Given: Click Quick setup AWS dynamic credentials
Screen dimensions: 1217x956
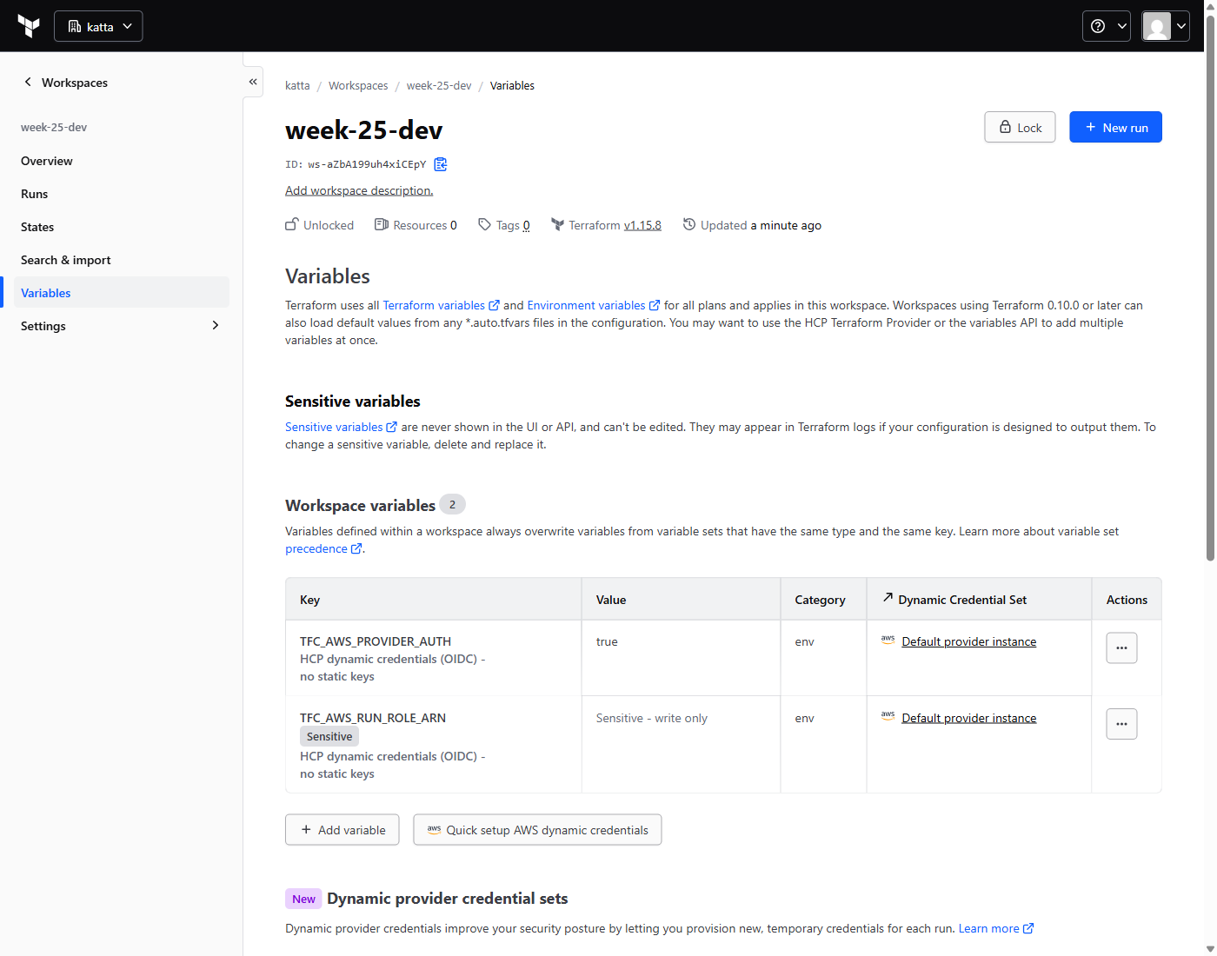Looking at the screenshot, I should 537,829.
